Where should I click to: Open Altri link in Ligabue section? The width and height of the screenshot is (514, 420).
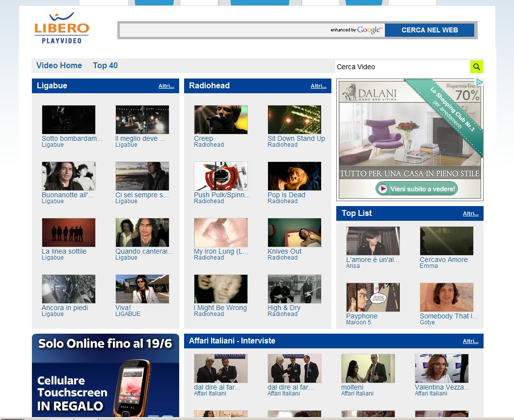166,86
